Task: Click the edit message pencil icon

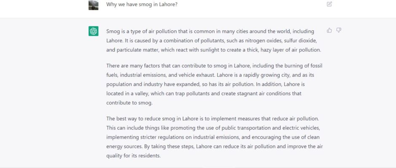Action: (x=329, y=4)
